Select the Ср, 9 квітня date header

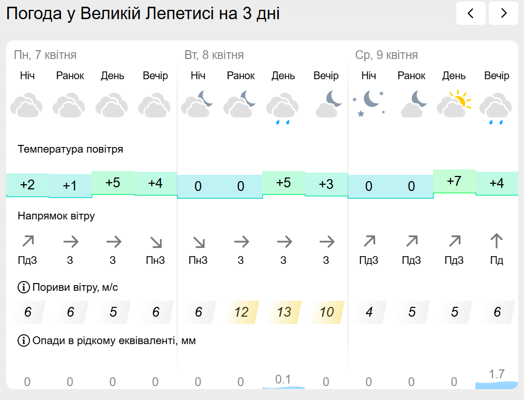coord(386,55)
